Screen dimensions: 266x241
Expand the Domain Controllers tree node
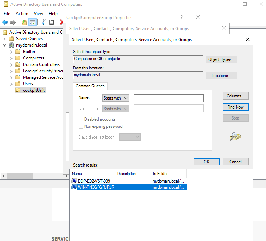coord(11,64)
